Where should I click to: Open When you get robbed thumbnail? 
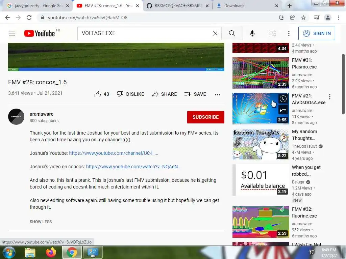(x=261, y=180)
